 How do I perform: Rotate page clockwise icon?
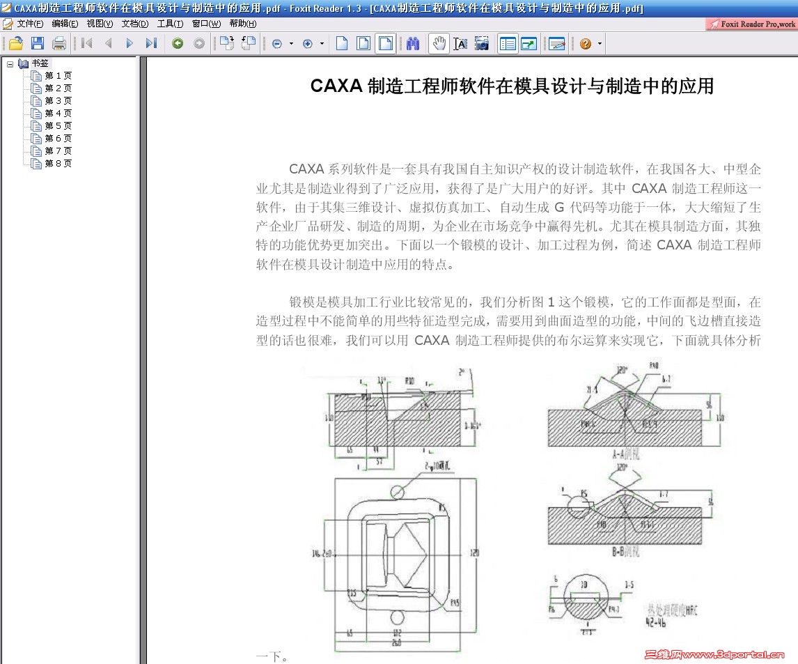(226, 44)
